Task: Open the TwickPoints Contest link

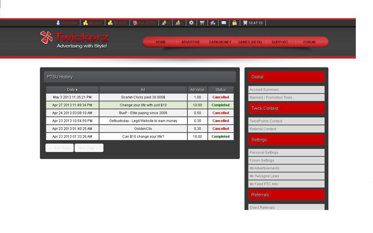Action: [286, 121]
